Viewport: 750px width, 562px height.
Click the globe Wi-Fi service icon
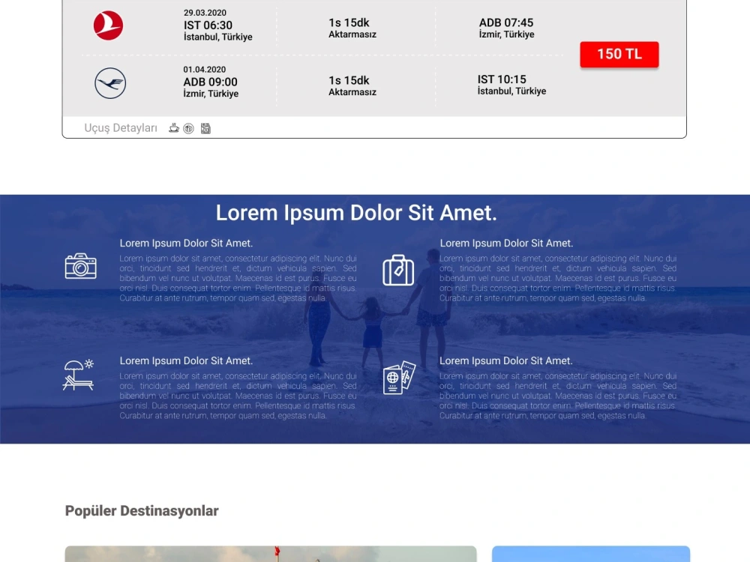pos(188,128)
